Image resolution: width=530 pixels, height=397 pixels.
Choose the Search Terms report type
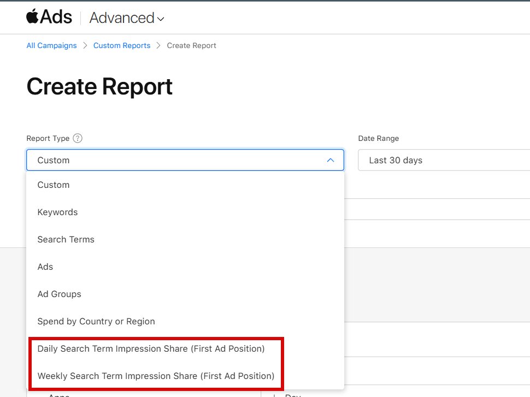point(185,240)
